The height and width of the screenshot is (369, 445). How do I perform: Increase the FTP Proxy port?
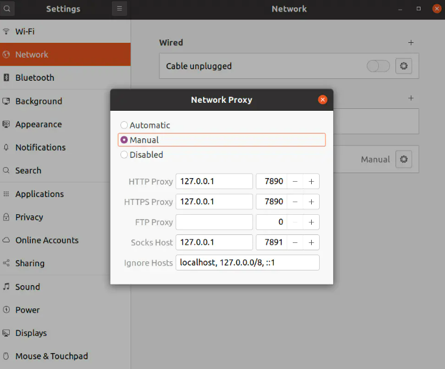pos(311,222)
